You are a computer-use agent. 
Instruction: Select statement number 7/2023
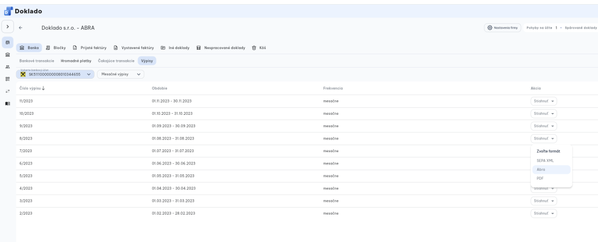pyautogui.click(x=26, y=151)
